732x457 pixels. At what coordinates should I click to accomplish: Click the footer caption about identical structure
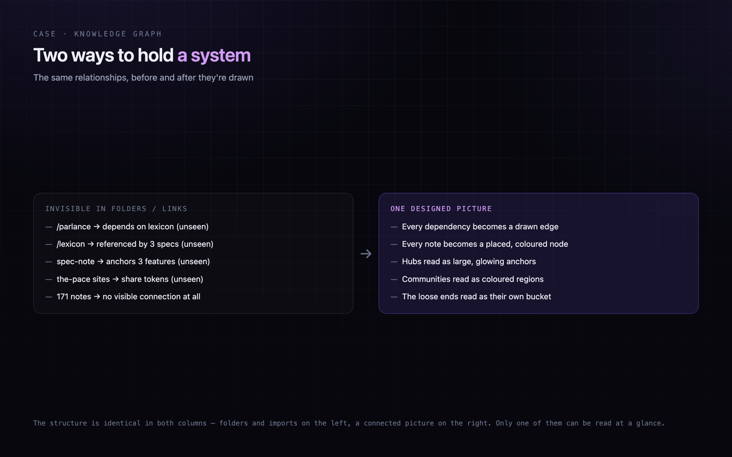point(349,423)
